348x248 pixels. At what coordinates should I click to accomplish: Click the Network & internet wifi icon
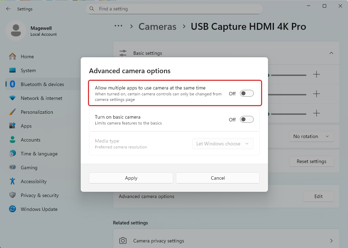12,98
